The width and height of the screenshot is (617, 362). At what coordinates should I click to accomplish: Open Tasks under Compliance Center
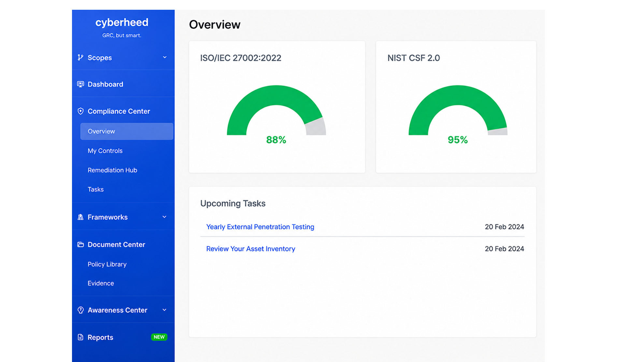[x=95, y=189]
